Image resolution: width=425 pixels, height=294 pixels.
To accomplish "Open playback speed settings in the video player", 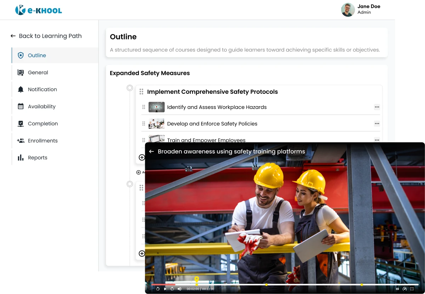I will click(405, 289).
